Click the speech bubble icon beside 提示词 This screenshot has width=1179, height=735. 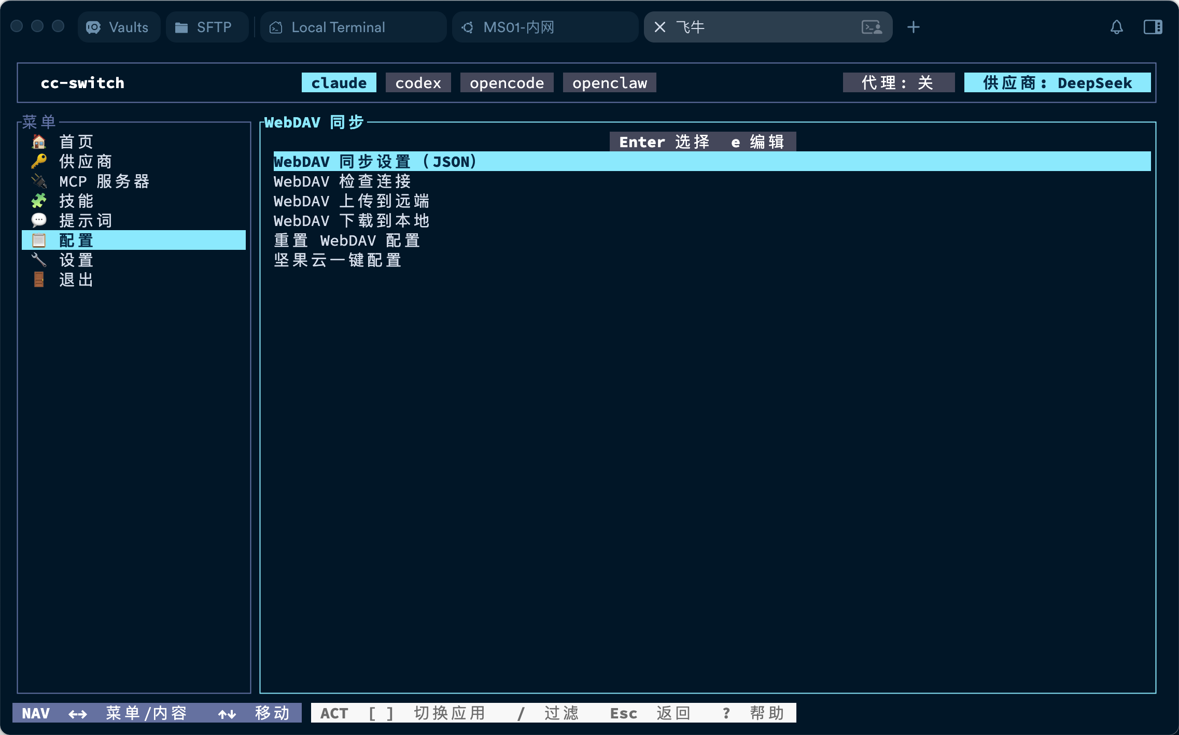point(39,220)
